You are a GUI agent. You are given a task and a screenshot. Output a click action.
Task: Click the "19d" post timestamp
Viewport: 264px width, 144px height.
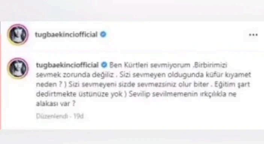(x=78, y=116)
